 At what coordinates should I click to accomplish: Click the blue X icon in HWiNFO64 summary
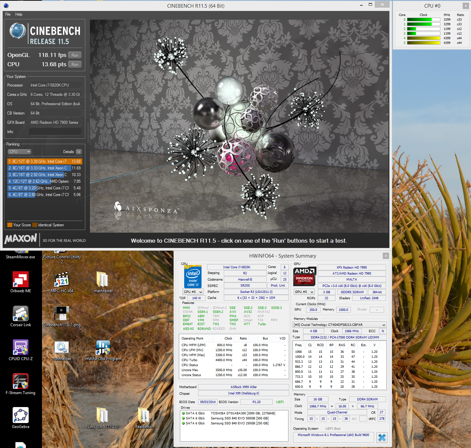click(x=382, y=437)
